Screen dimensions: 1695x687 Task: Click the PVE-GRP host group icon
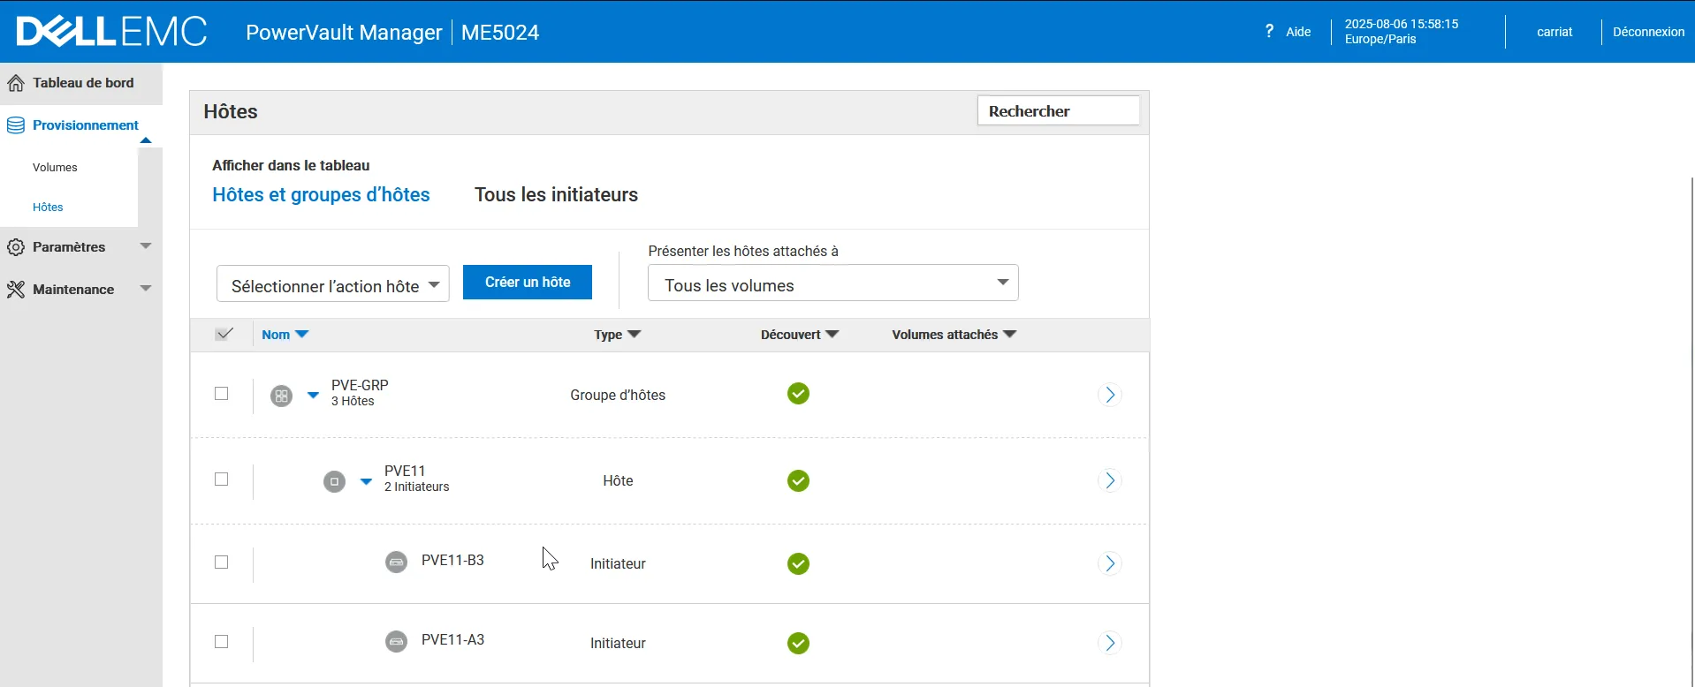pyautogui.click(x=281, y=396)
